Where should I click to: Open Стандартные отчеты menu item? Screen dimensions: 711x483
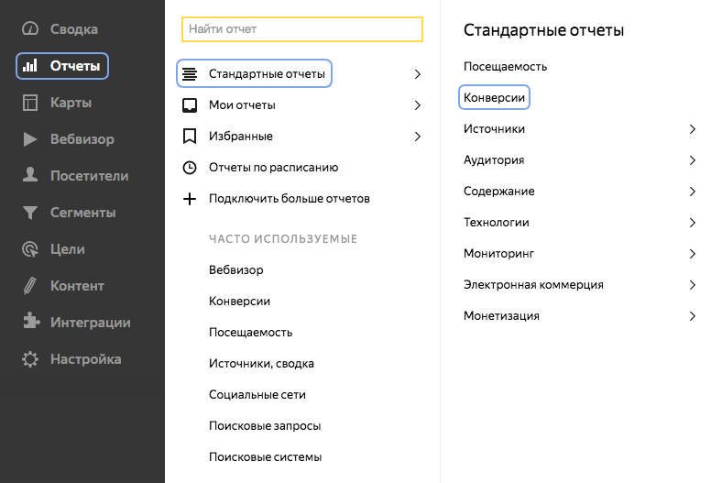[266, 74]
